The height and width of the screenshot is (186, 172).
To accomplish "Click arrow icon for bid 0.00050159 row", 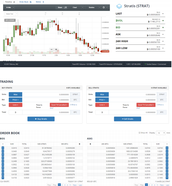I will pyautogui.click(x=3, y=155).
